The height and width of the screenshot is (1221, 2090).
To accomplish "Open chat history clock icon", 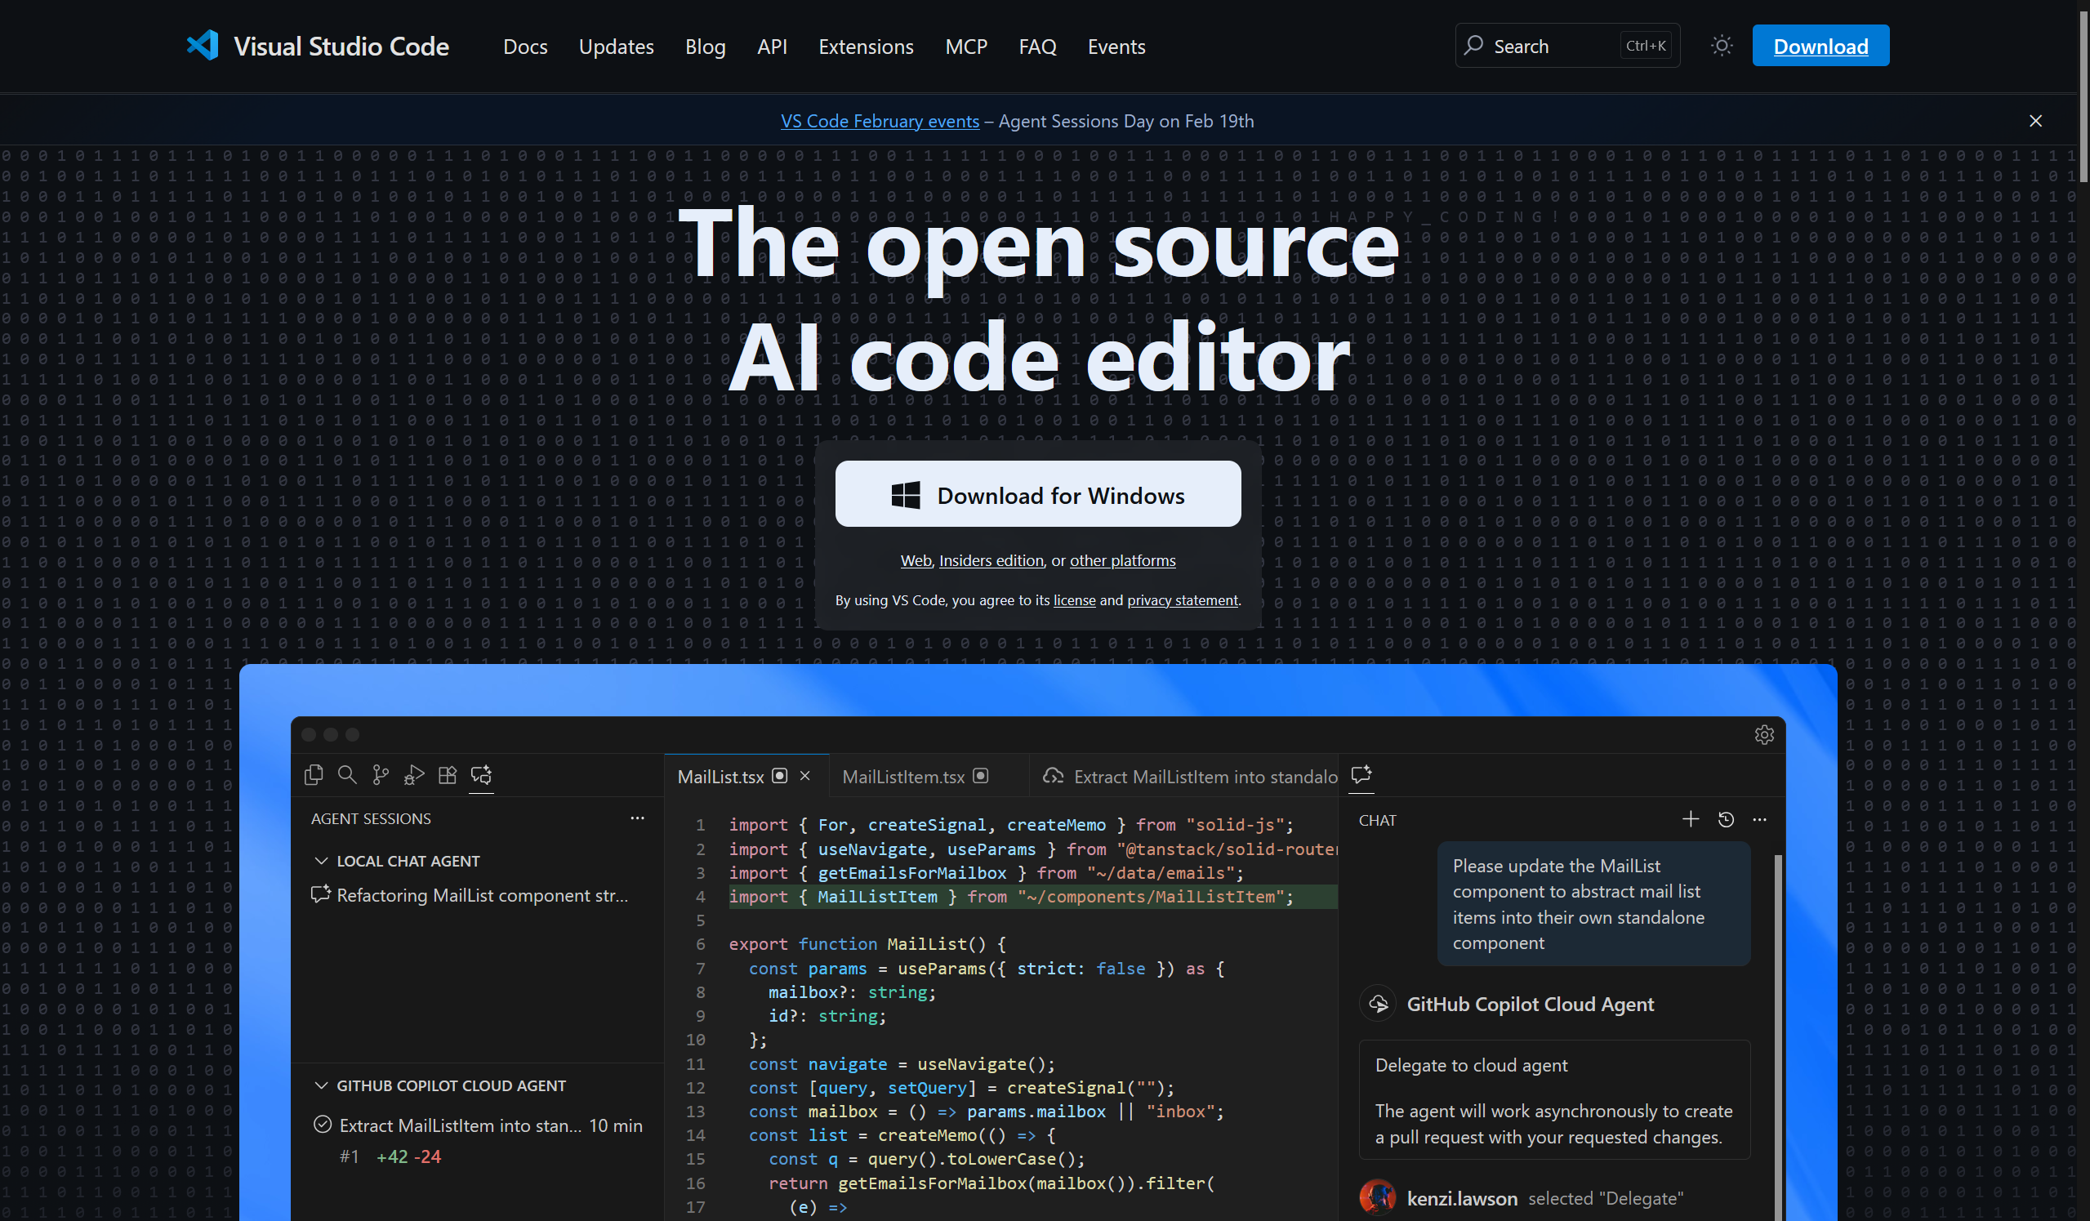I will click(1726, 819).
